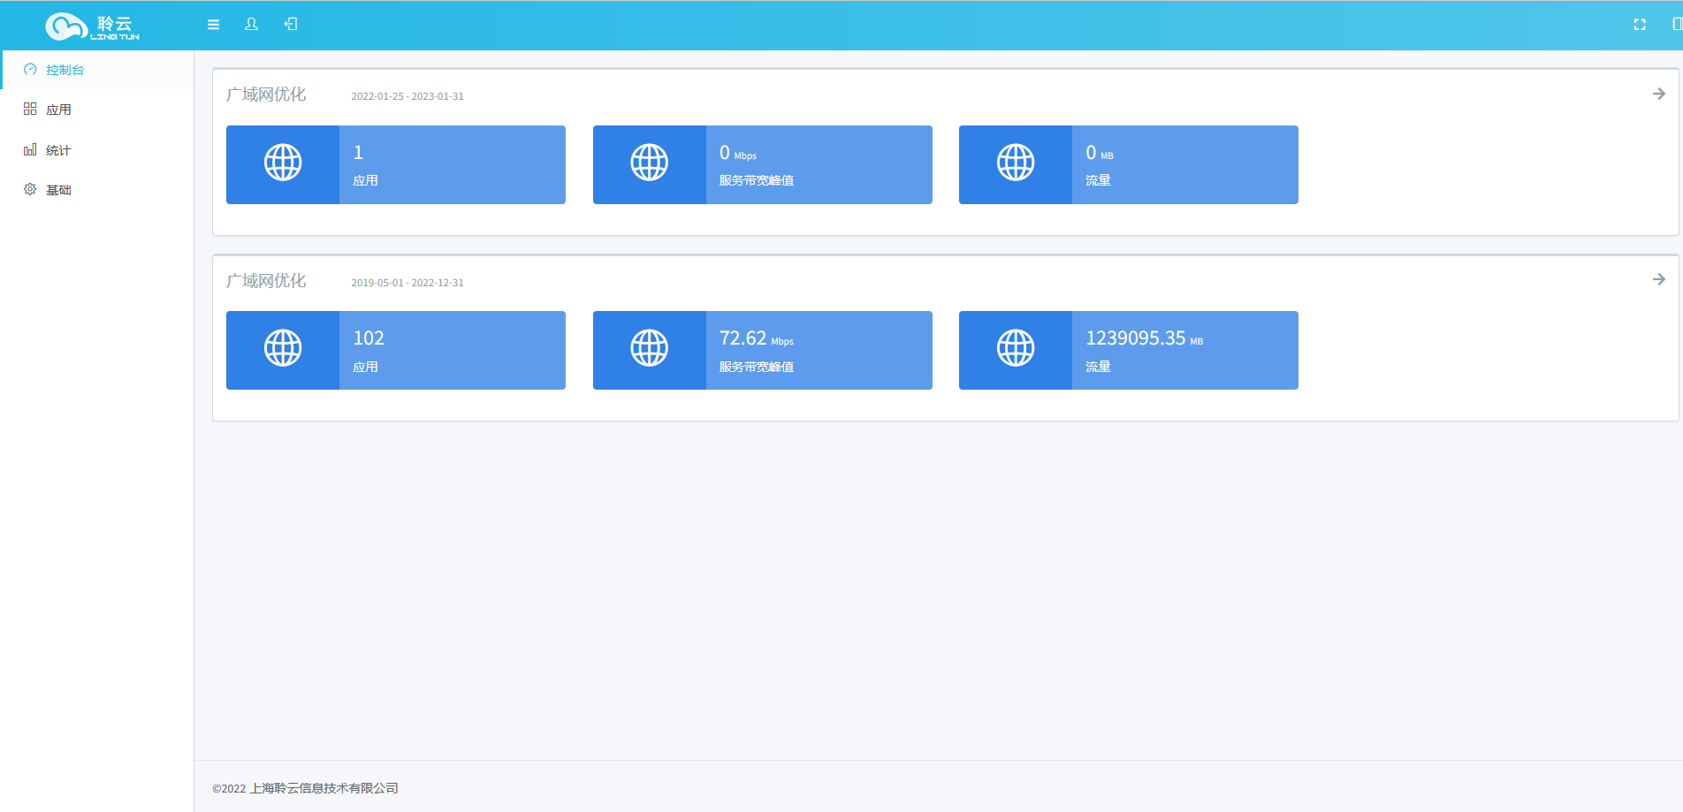Open the 控制台 dashboard menu item
The width and height of the screenshot is (1683, 812).
65,70
